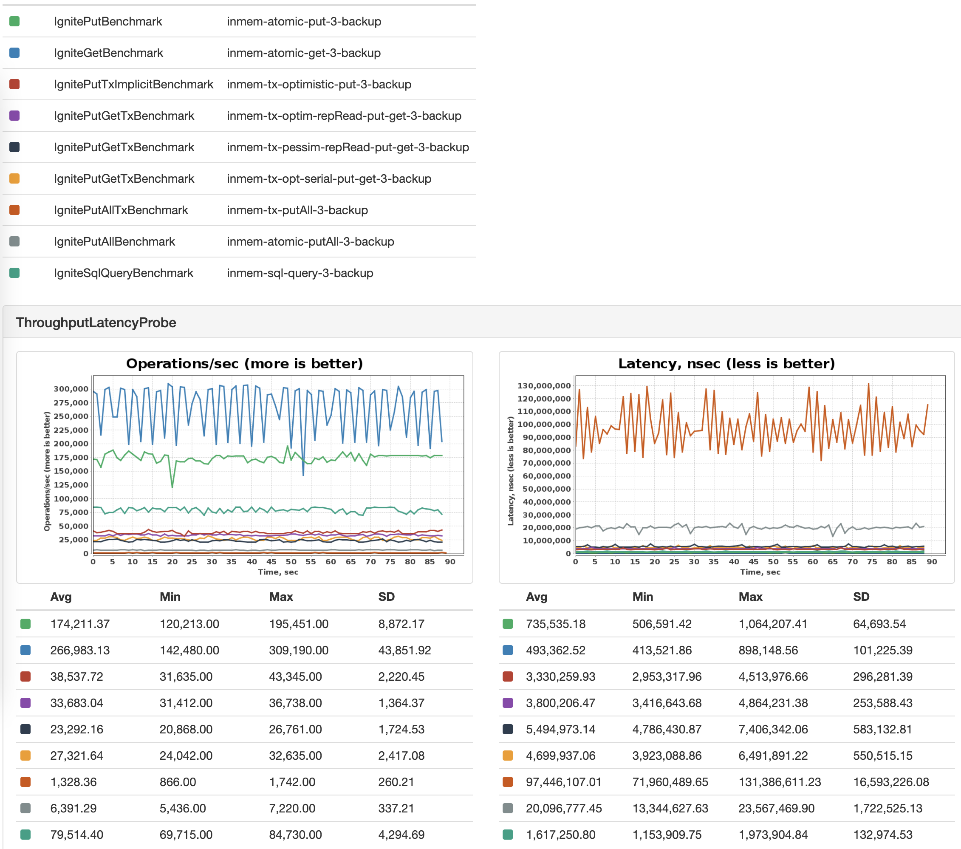Screen dimensions: 961x849
Task: Open the IgniteGetBenchmark entry
Action: pyautogui.click(x=109, y=53)
